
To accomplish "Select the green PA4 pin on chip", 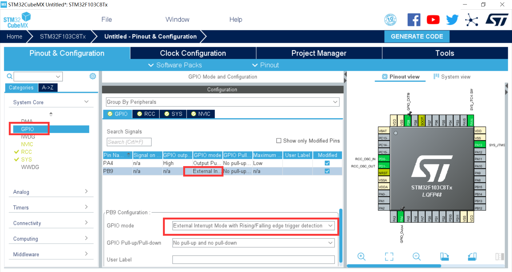I will (401, 217).
